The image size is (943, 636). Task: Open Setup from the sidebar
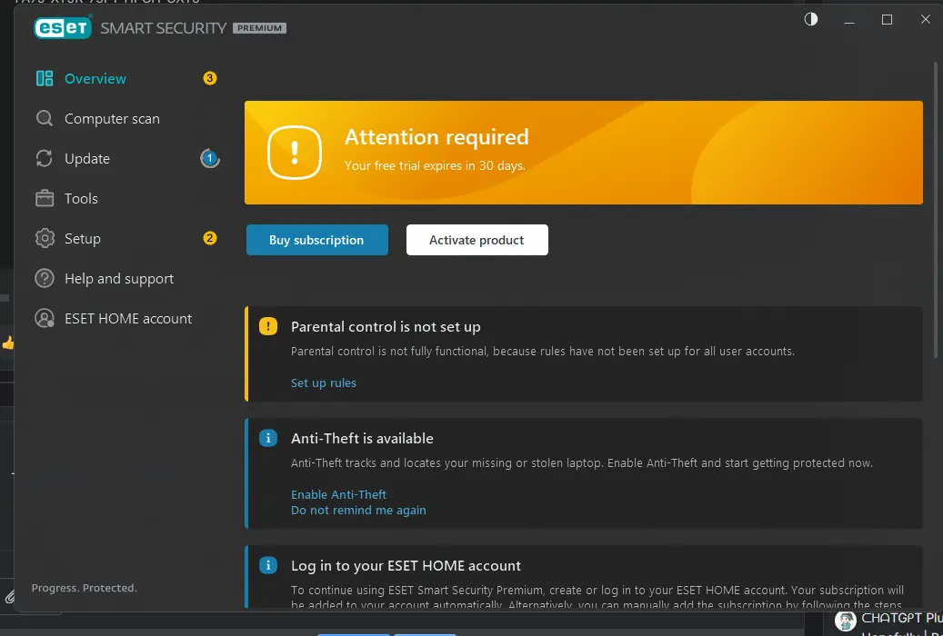[x=83, y=239]
